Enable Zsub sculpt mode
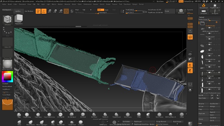This screenshot has width=224, height=126. 107,10
